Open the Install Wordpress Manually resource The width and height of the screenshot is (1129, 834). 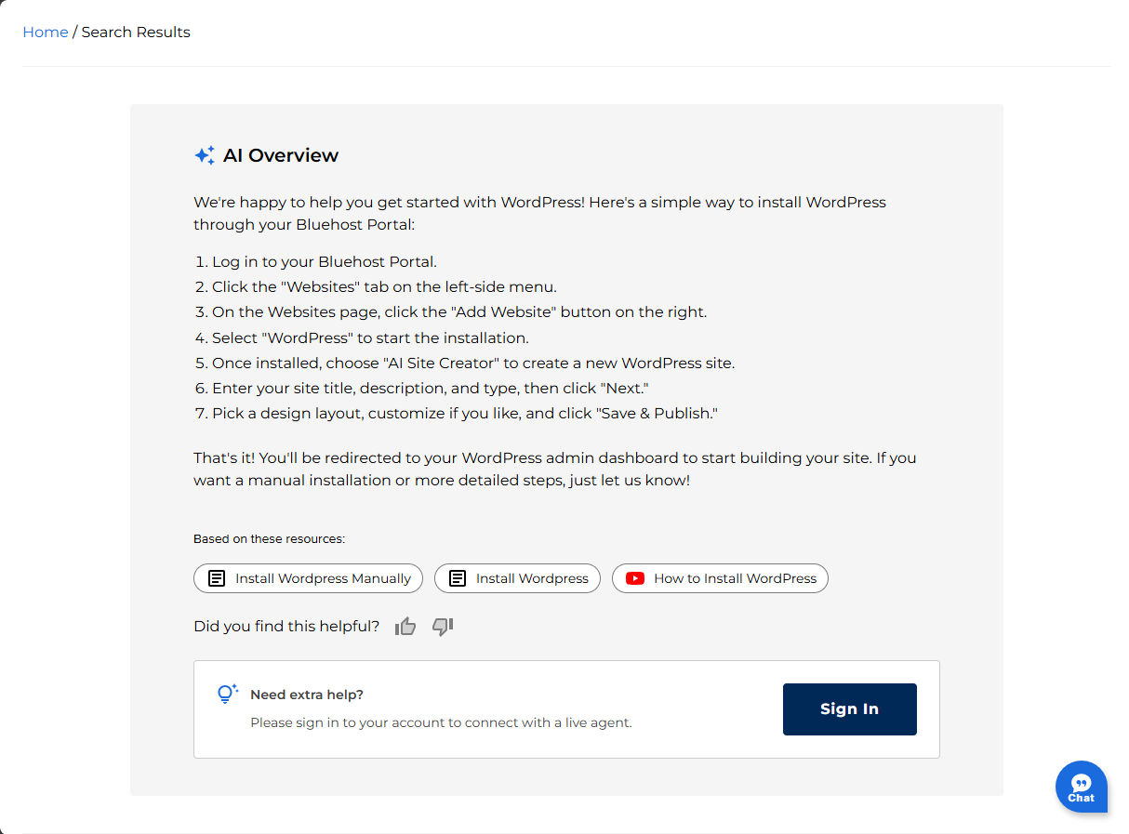pyautogui.click(x=308, y=577)
